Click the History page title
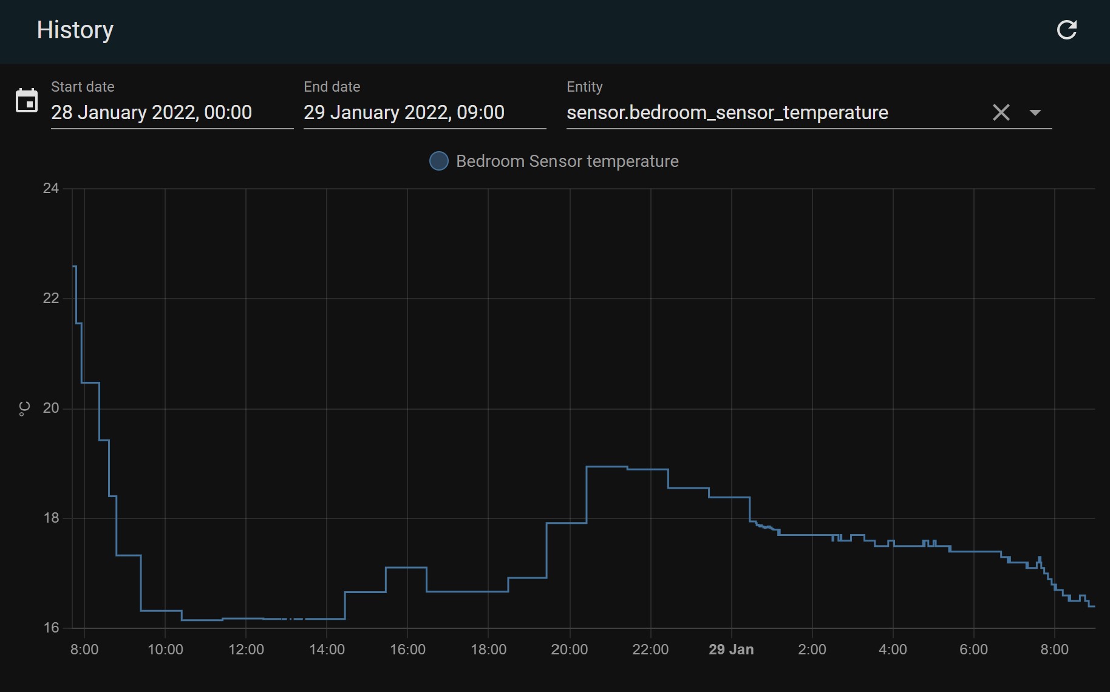This screenshot has height=692, width=1110. [x=75, y=30]
